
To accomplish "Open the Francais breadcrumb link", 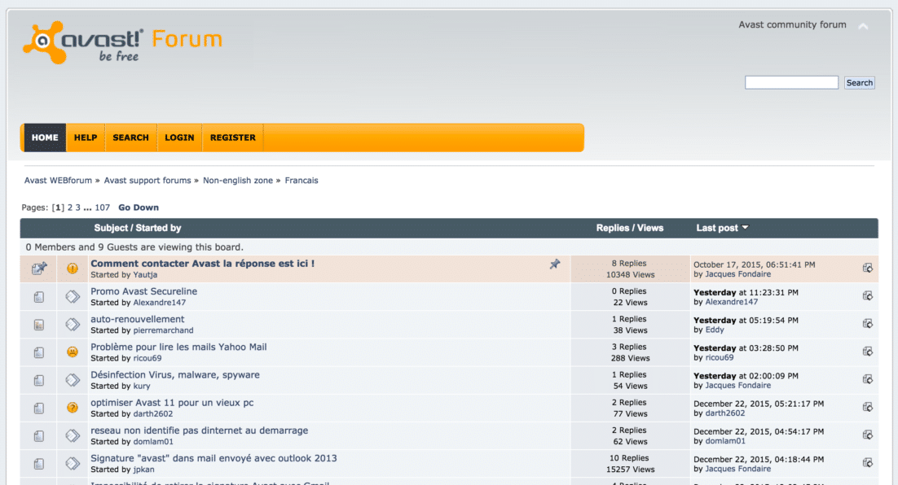I will (x=302, y=180).
